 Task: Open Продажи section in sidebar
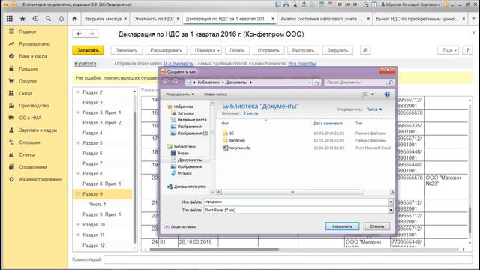point(28,68)
